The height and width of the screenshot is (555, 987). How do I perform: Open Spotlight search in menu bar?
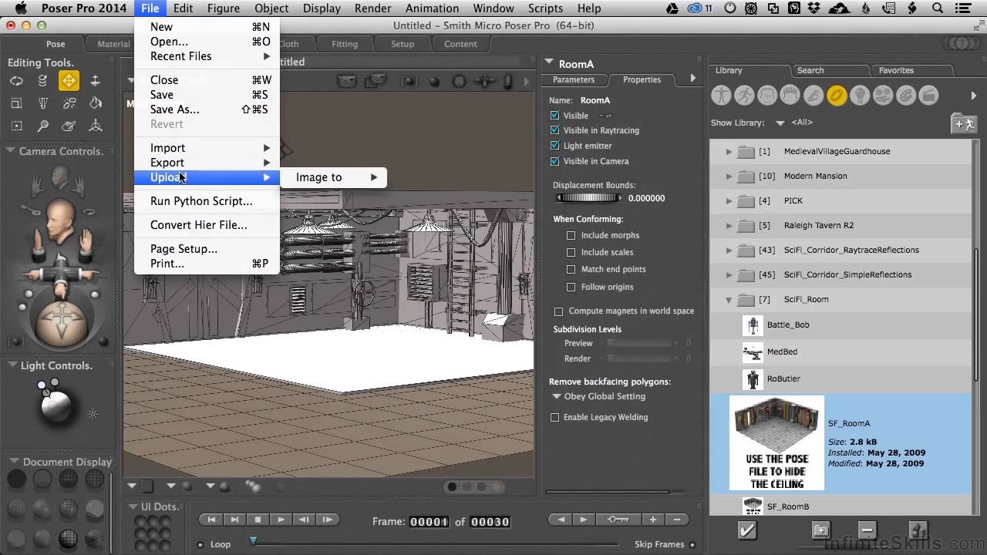click(x=938, y=8)
